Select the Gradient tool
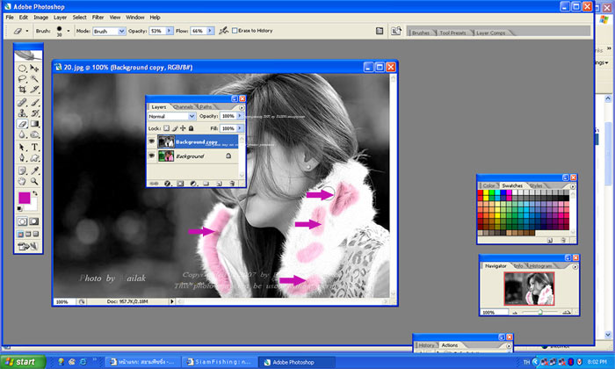 34,124
